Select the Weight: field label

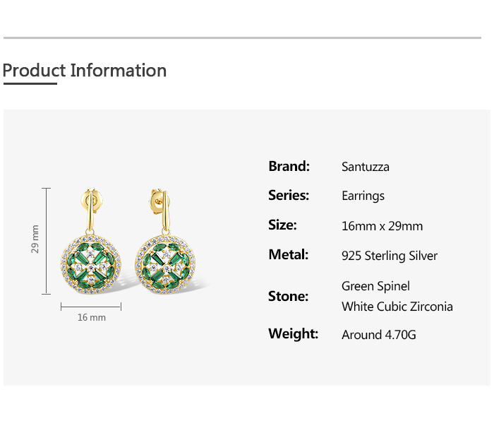pyautogui.click(x=293, y=333)
